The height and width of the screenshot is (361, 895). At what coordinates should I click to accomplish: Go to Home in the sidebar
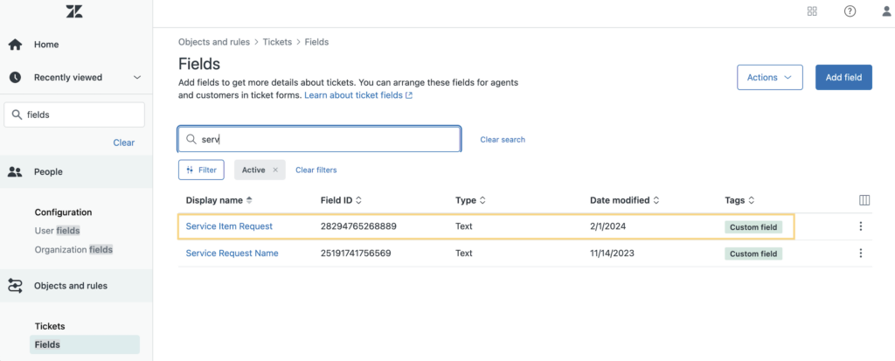[46, 45]
